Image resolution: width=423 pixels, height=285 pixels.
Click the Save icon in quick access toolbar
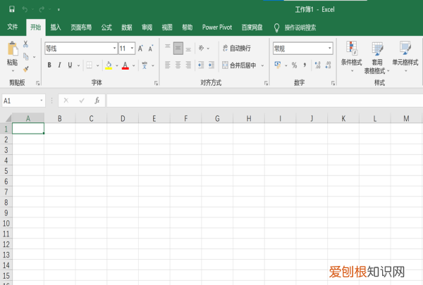click(x=11, y=9)
